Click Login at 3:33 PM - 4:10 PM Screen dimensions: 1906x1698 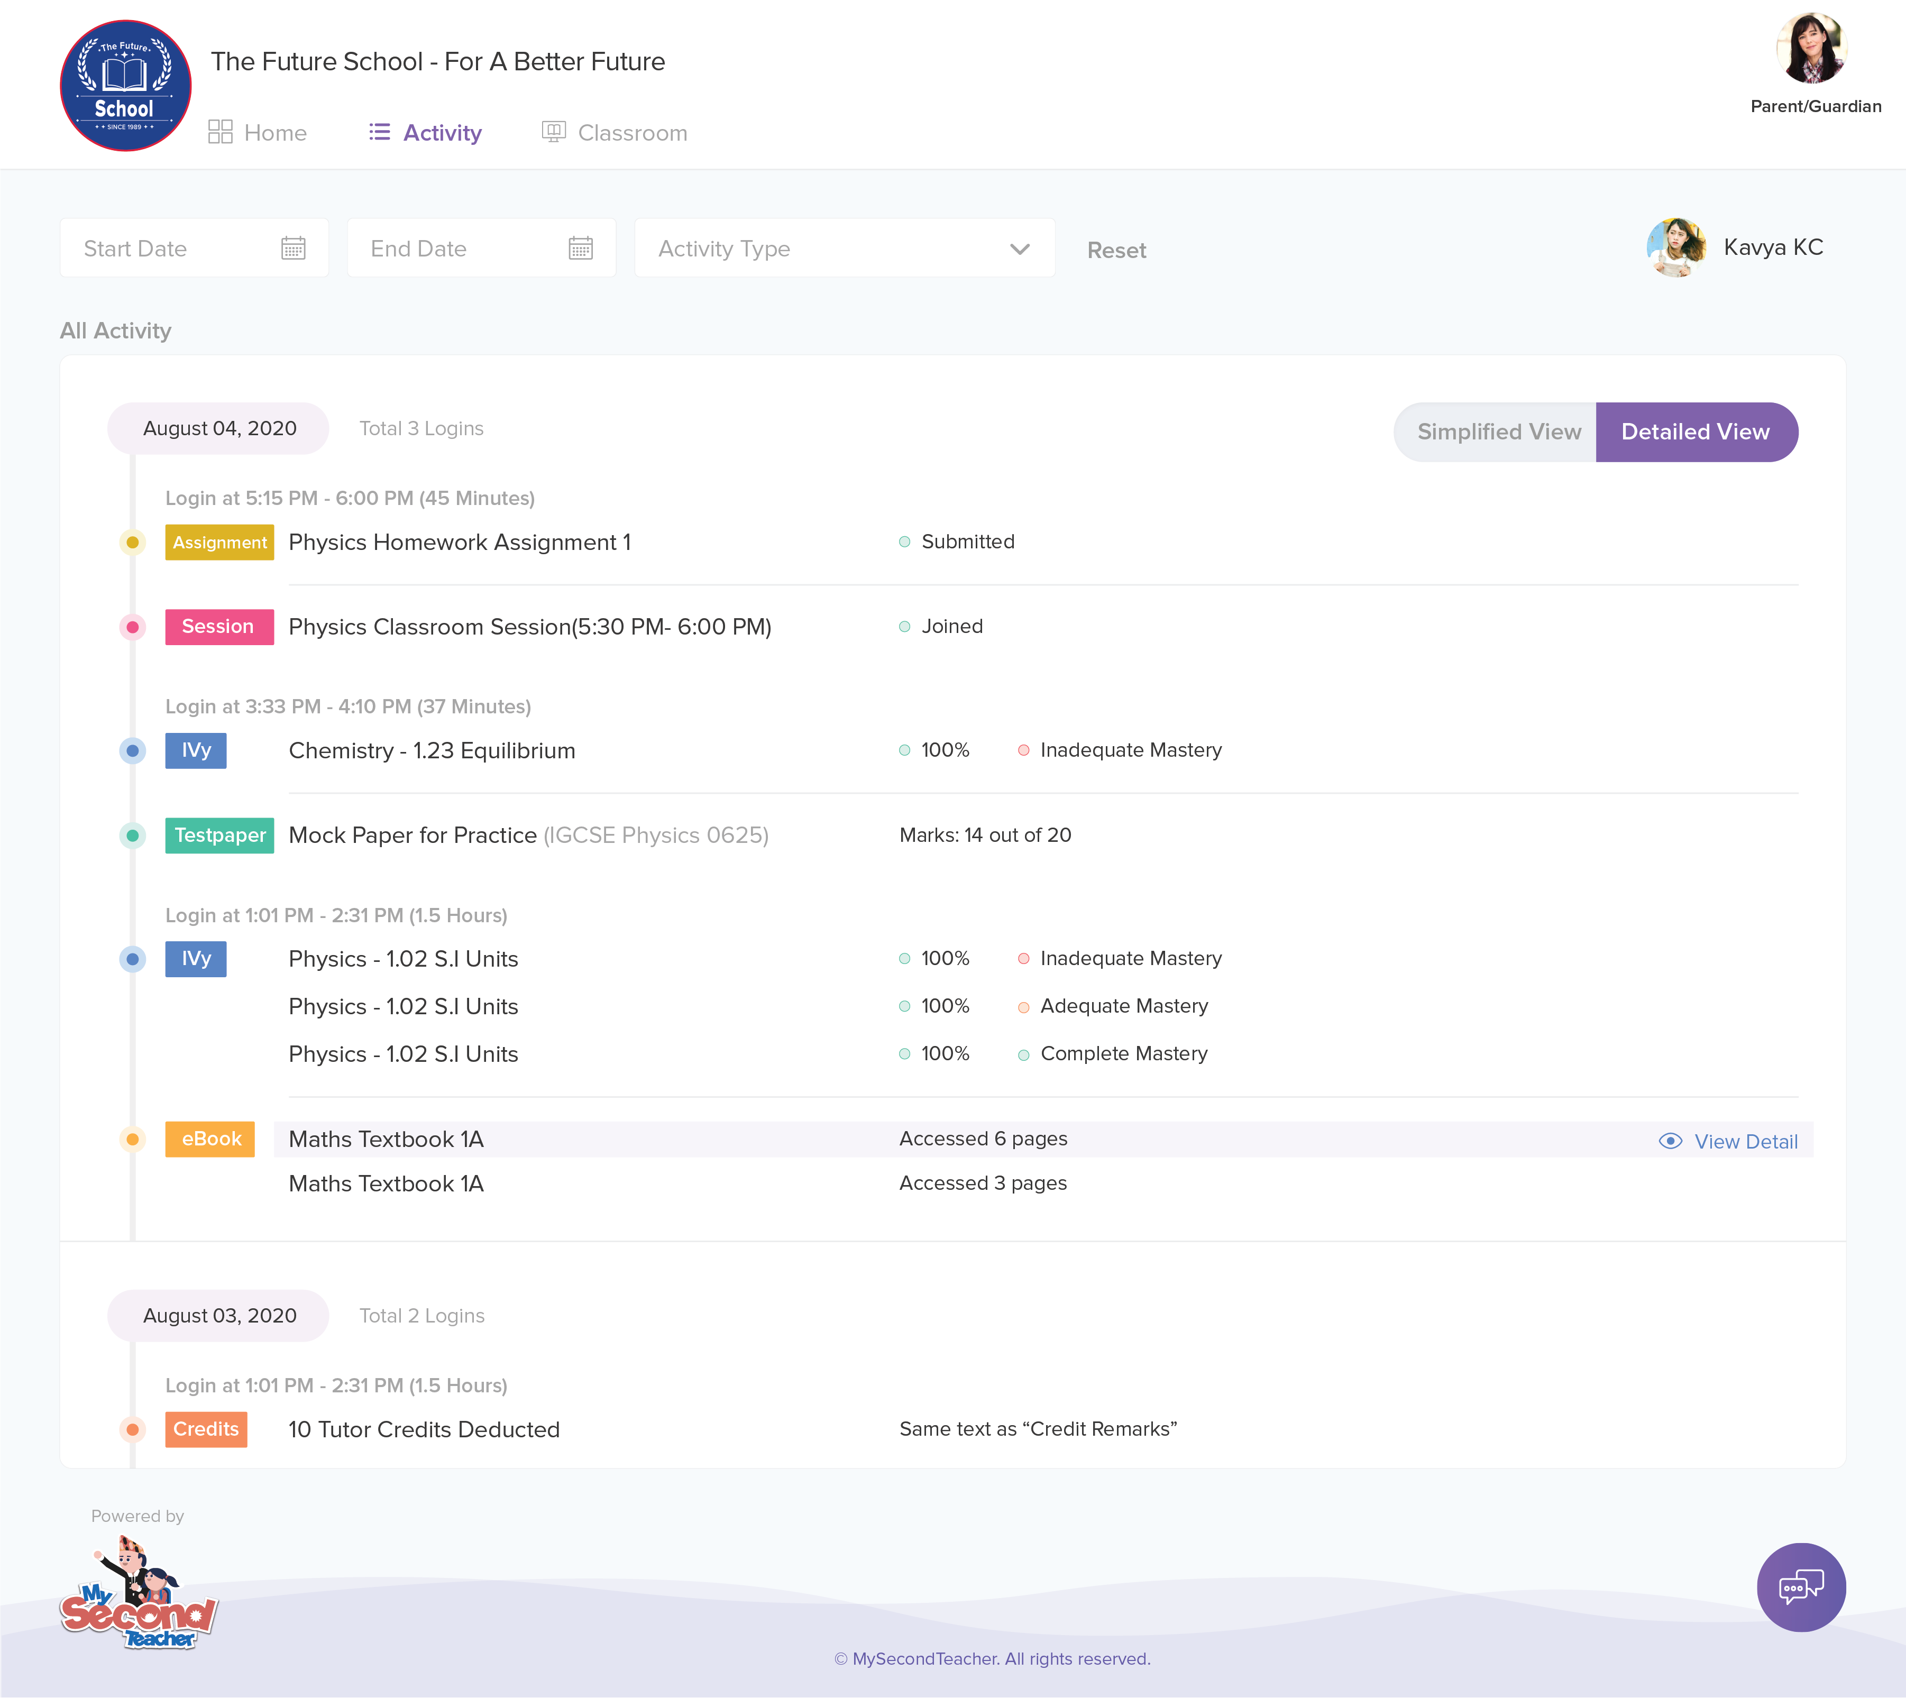pos(348,706)
